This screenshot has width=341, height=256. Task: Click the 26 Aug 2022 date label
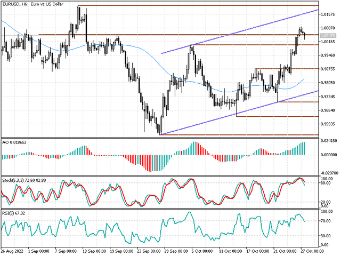(12, 251)
